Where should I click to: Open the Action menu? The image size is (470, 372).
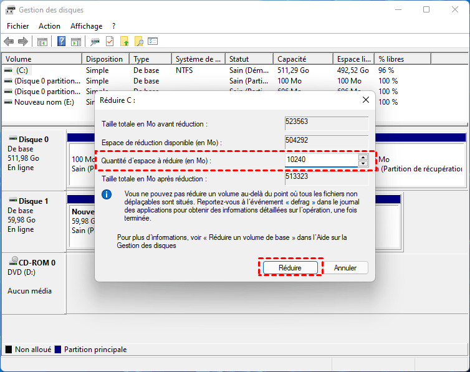pyautogui.click(x=49, y=26)
